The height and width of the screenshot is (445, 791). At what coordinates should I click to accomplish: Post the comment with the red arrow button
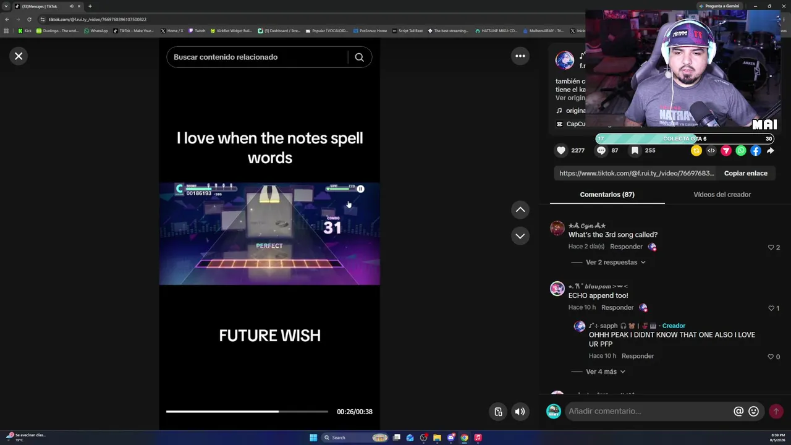[x=776, y=411]
